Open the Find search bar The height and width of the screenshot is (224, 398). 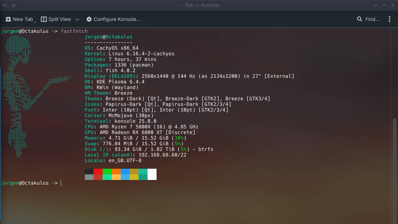click(x=368, y=19)
